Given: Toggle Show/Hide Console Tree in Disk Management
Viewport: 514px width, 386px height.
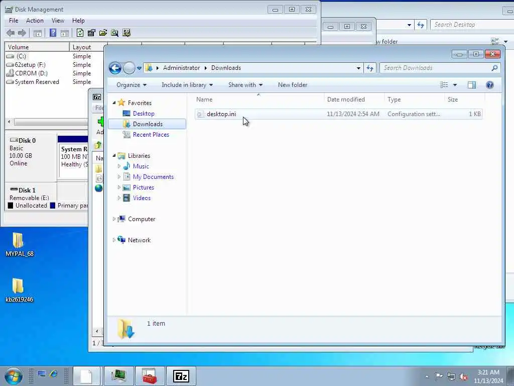Looking at the screenshot, I should point(37,33).
